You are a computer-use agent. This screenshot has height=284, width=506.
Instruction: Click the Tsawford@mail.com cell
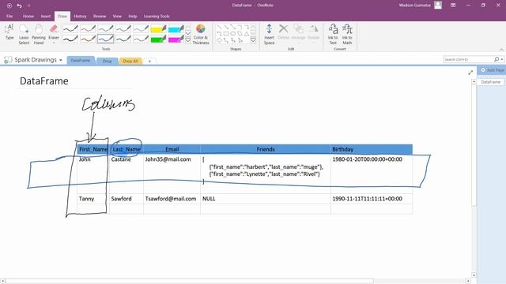tap(171, 199)
